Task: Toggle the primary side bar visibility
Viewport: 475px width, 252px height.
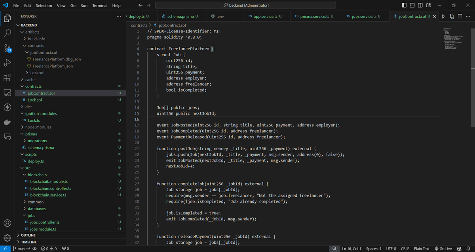Action: (404, 5)
